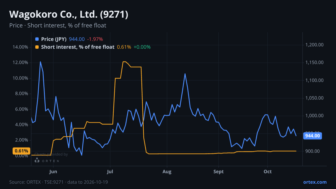Viewport: 336px width, 189px height.
Task: Click the Oct x-axis label
Action: [268, 172]
